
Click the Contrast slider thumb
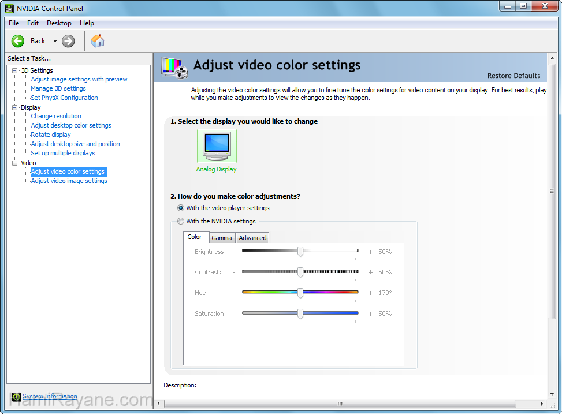300,272
